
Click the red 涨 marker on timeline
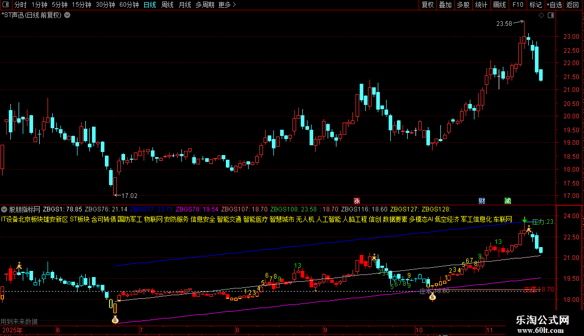pos(357,201)
